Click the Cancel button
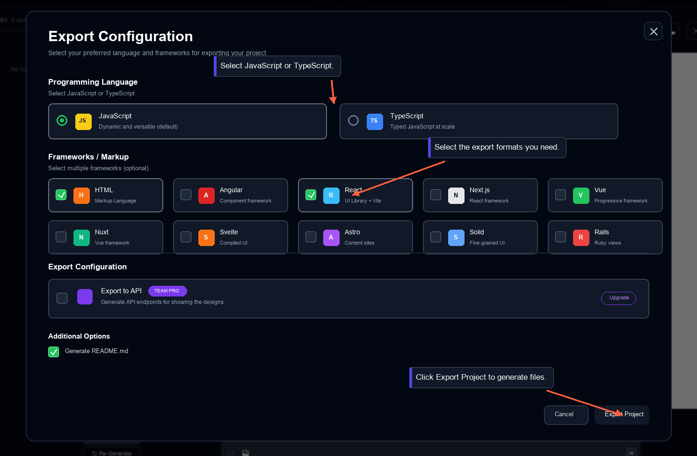Viewport: 697px width, 456px height. [x=566, y=415]
